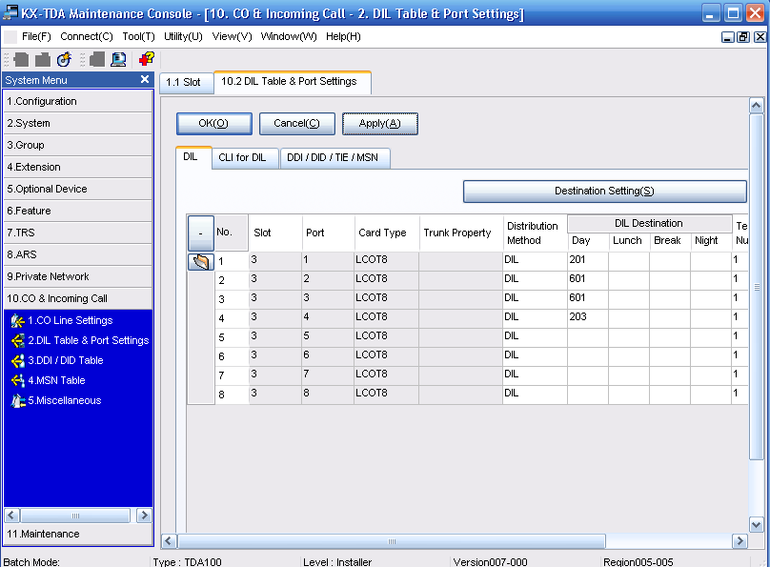Screen dimensions: 770x567
Task: Click Day destination cell showing 201
Action: (x=588, y=260)
